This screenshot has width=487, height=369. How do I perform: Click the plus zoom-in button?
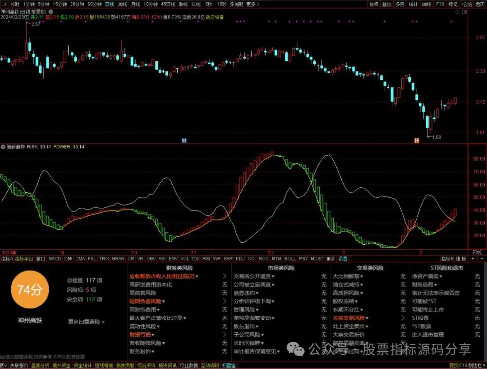point(473,258)
